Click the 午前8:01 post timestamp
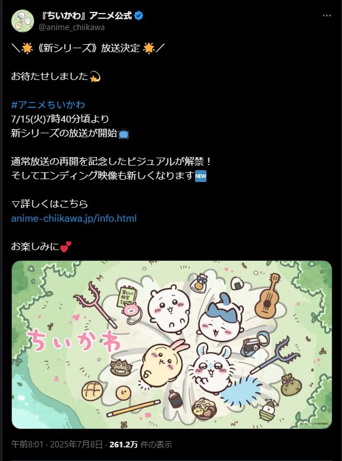The width and height of the screenshot is (342, 461). click(x=27, y=444)
